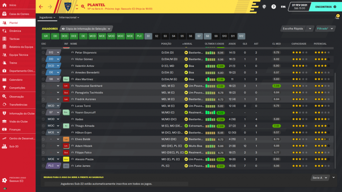Click Thiago Almada's 7.12 average rating
The image size is (342, 192).
pos(276,126)
